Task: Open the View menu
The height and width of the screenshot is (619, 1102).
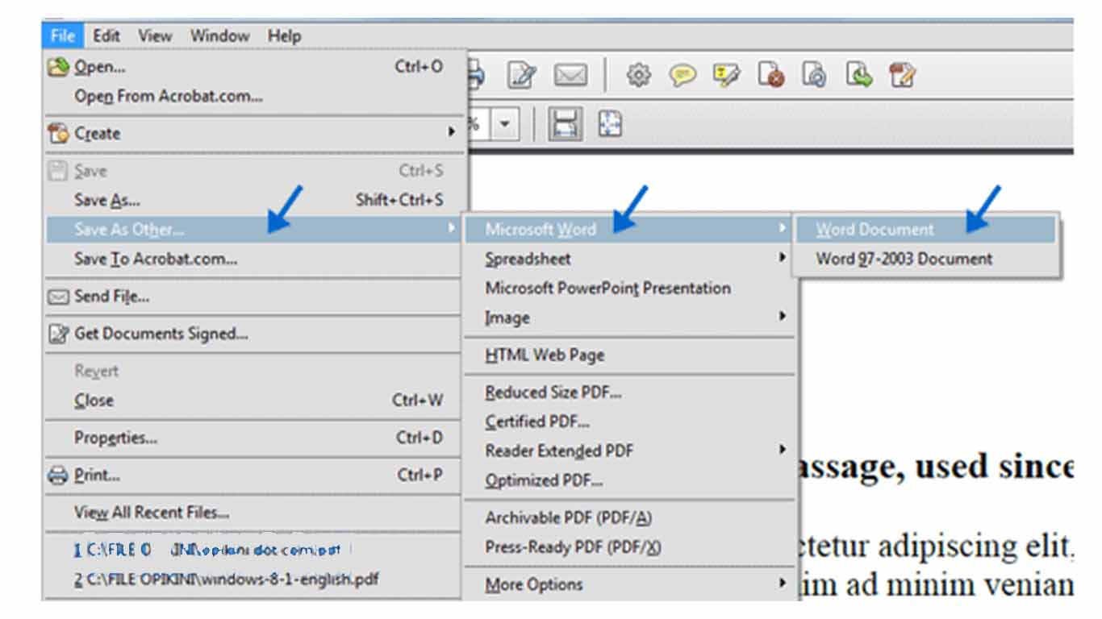Action: pyautogui.click(x=155, y=35)
